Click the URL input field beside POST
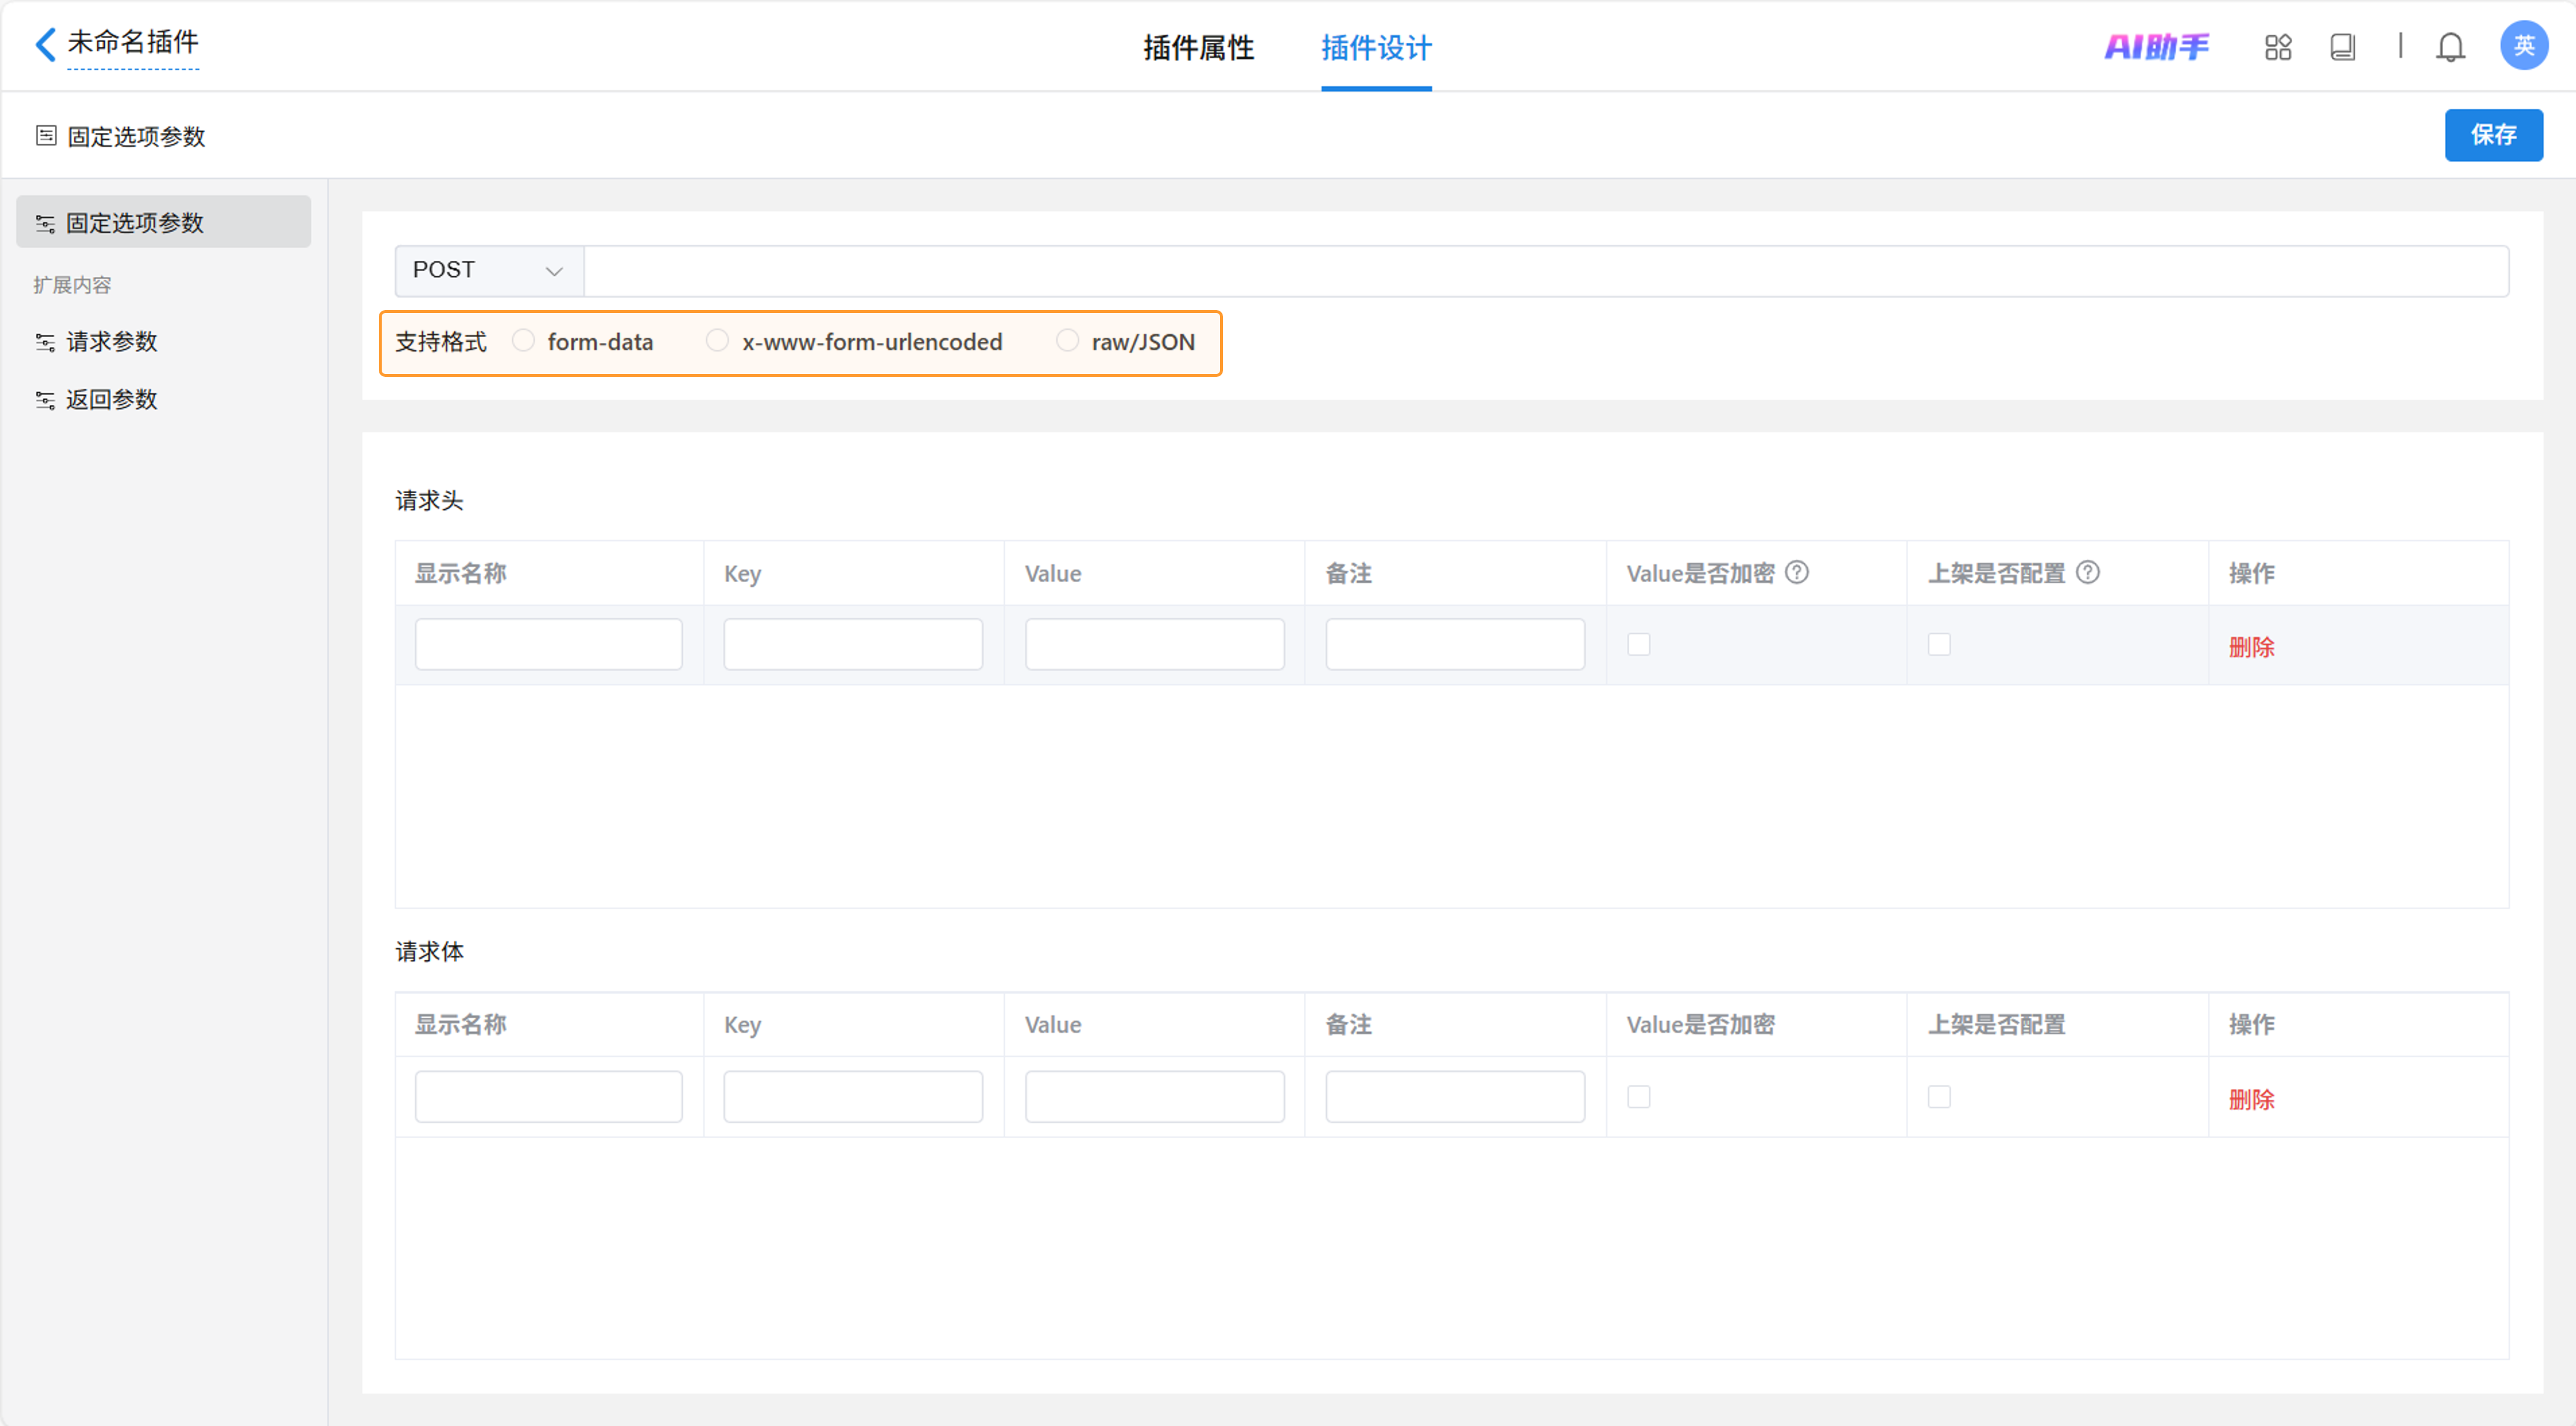The width and height of the screenshot is (2576, 1426). (1545, 271)
